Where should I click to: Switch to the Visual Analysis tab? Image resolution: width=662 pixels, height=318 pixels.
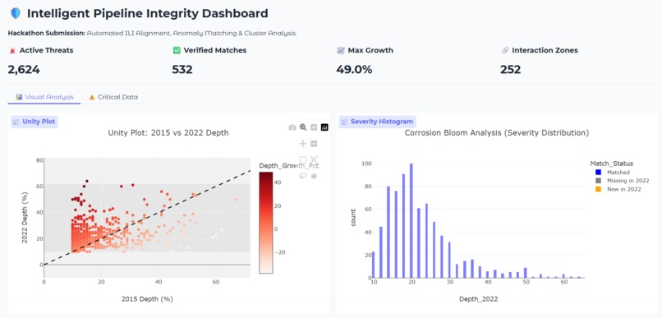(x=44, y=97)
